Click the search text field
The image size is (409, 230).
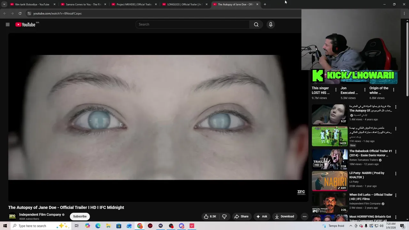point(193,25)
